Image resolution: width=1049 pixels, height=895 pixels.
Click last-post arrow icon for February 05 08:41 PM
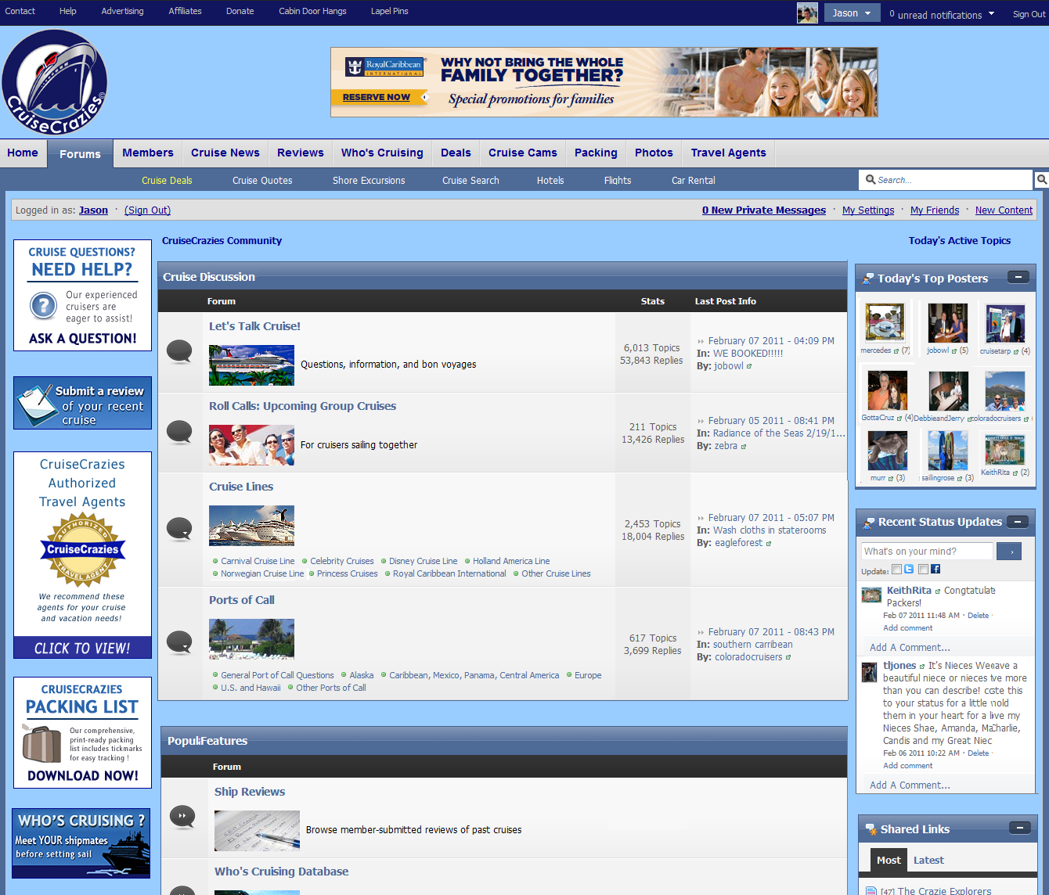[701, 421]
